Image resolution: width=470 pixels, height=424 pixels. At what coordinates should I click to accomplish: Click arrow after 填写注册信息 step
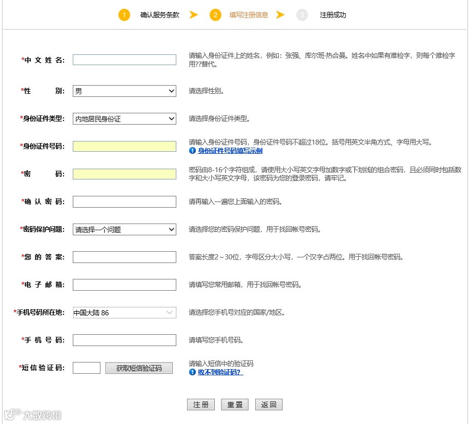280,14
